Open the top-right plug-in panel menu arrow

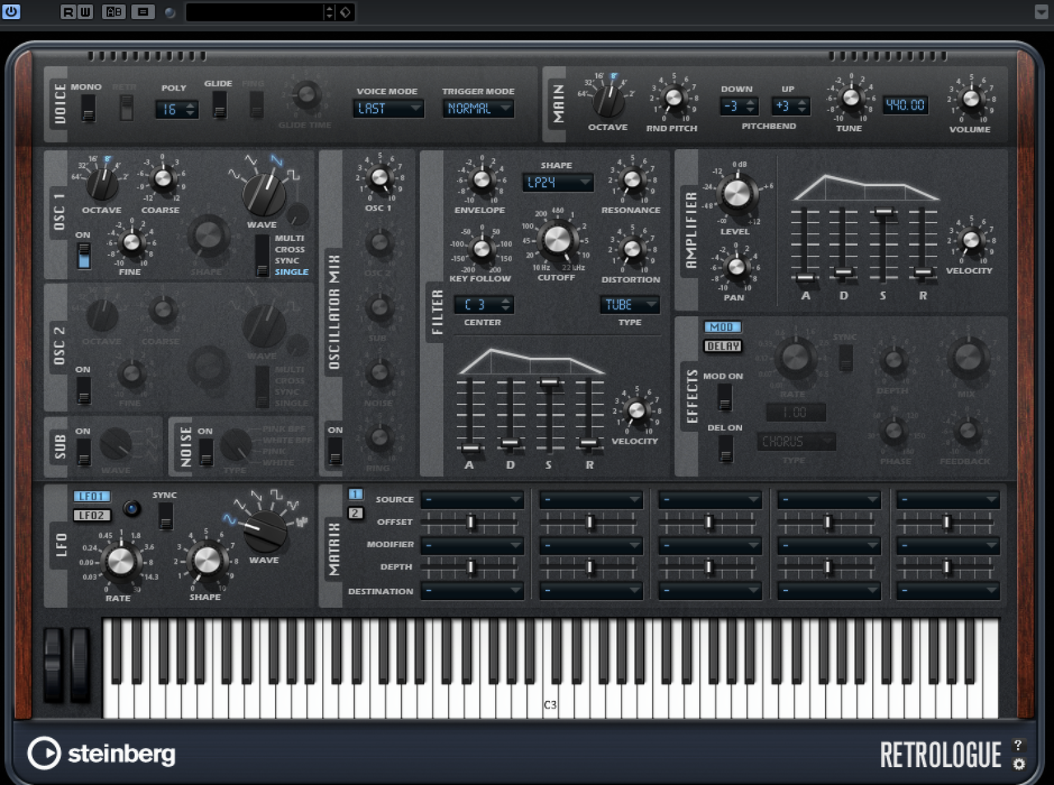(1041, 12)
